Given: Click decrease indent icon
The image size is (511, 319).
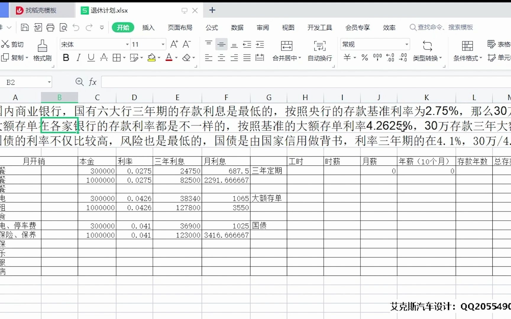Looking at the screenshot, I should pos(247,44).
